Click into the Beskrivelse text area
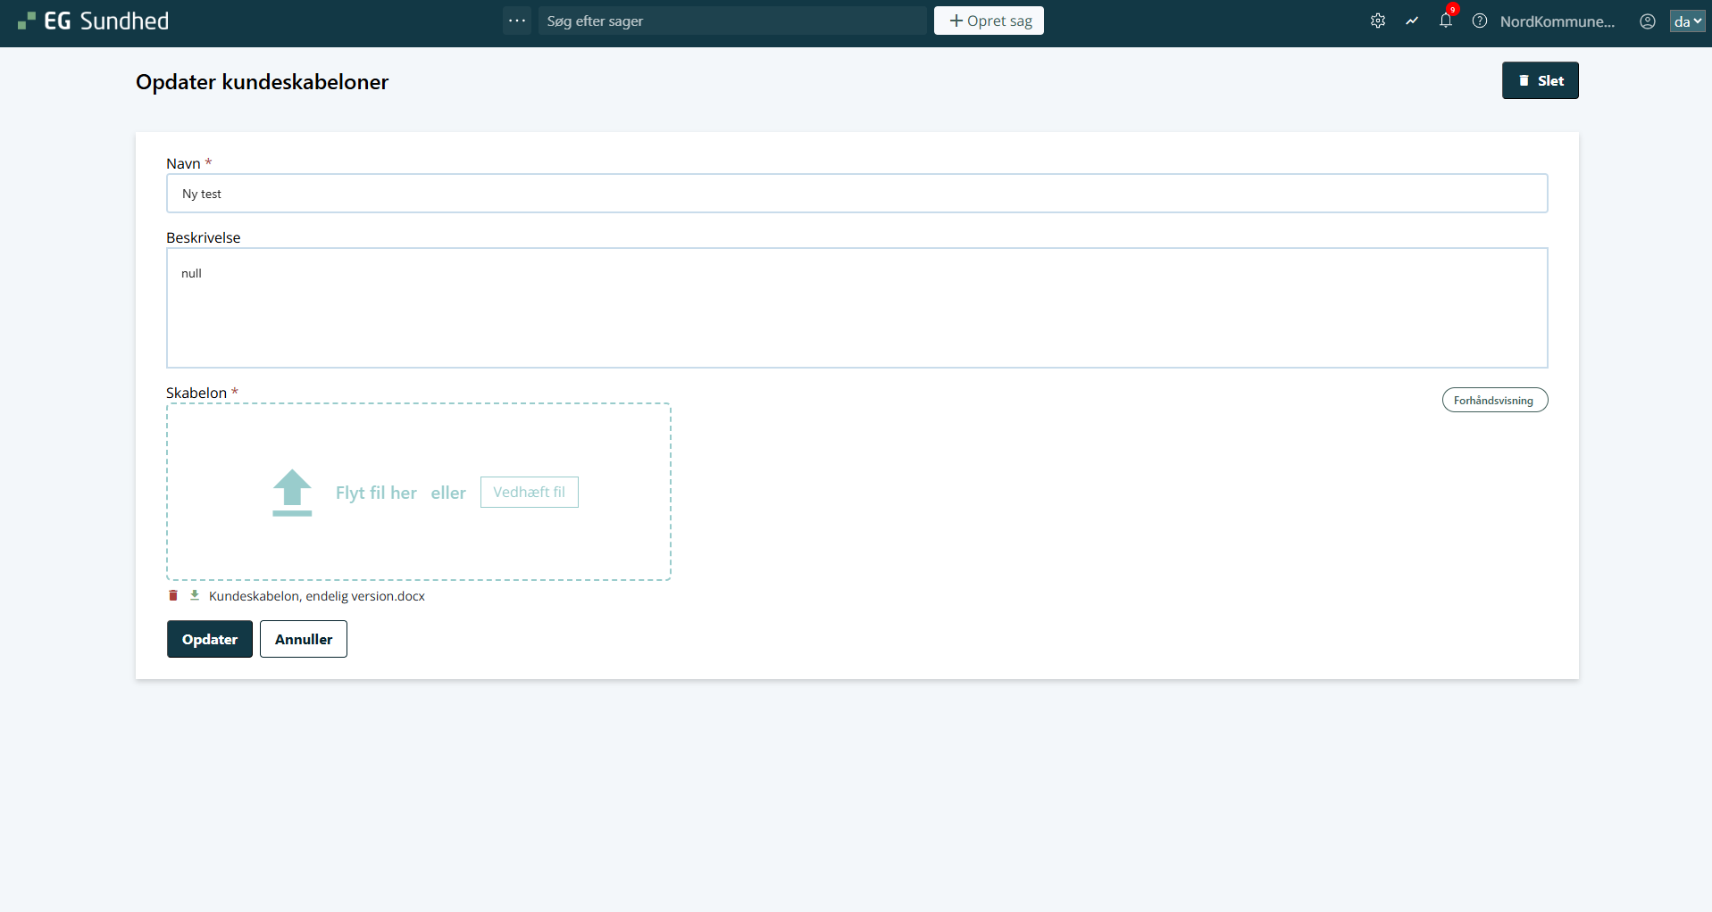 point(856,308)
